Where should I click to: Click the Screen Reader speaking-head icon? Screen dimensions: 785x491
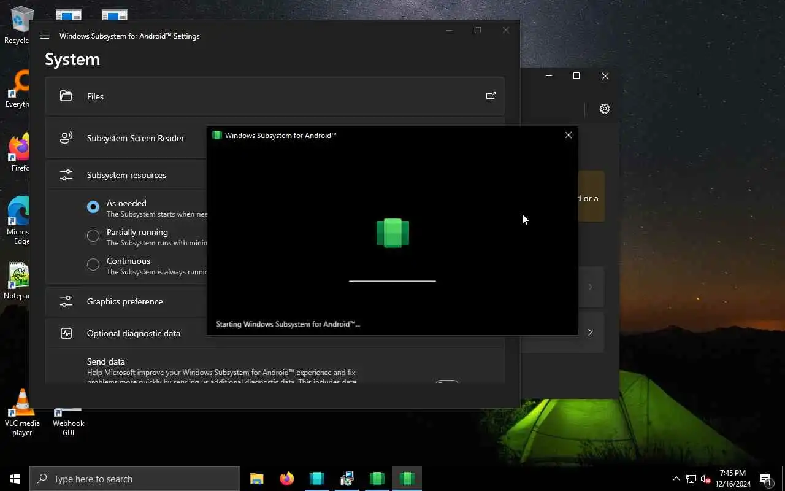[x=66, y=138]
